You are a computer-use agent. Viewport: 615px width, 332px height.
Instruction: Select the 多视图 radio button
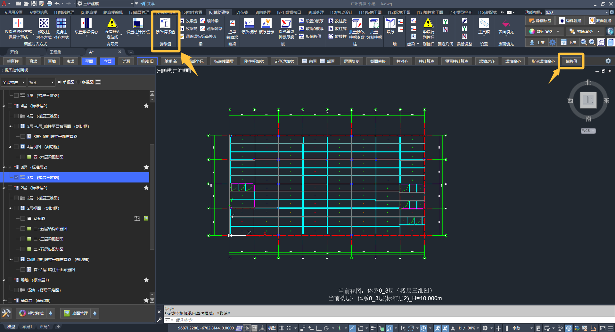(x=79, y=82)
